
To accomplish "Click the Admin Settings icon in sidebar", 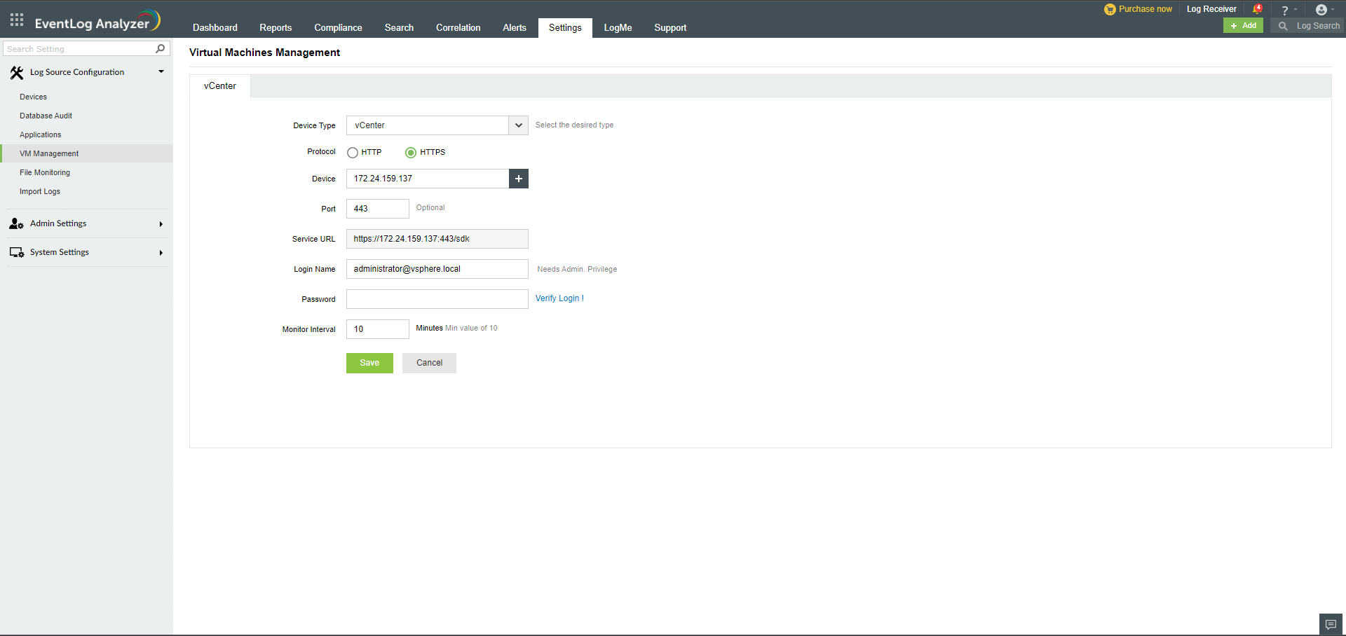I will [x=16, y=223].
